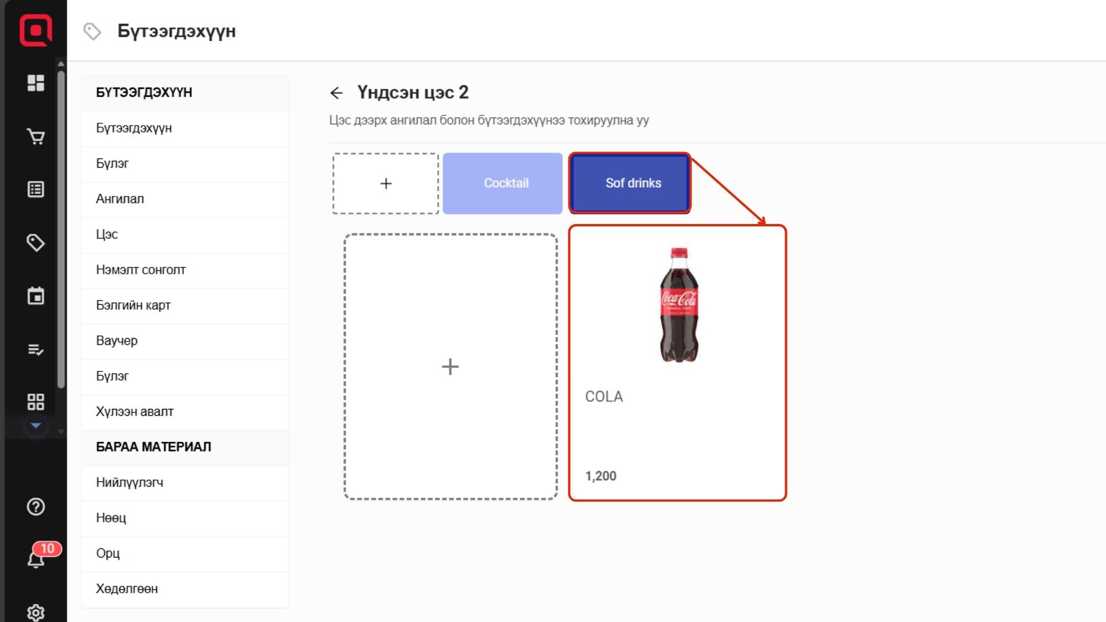The width and height of the screenshot is (1106, 622).
Task: Add new category with small plus tile
Action: [385, 184]
